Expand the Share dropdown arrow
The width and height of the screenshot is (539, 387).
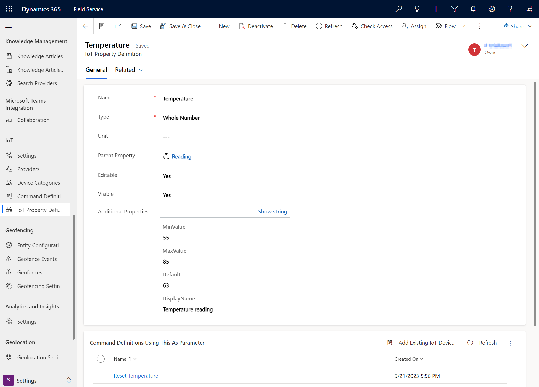point(532,26)
